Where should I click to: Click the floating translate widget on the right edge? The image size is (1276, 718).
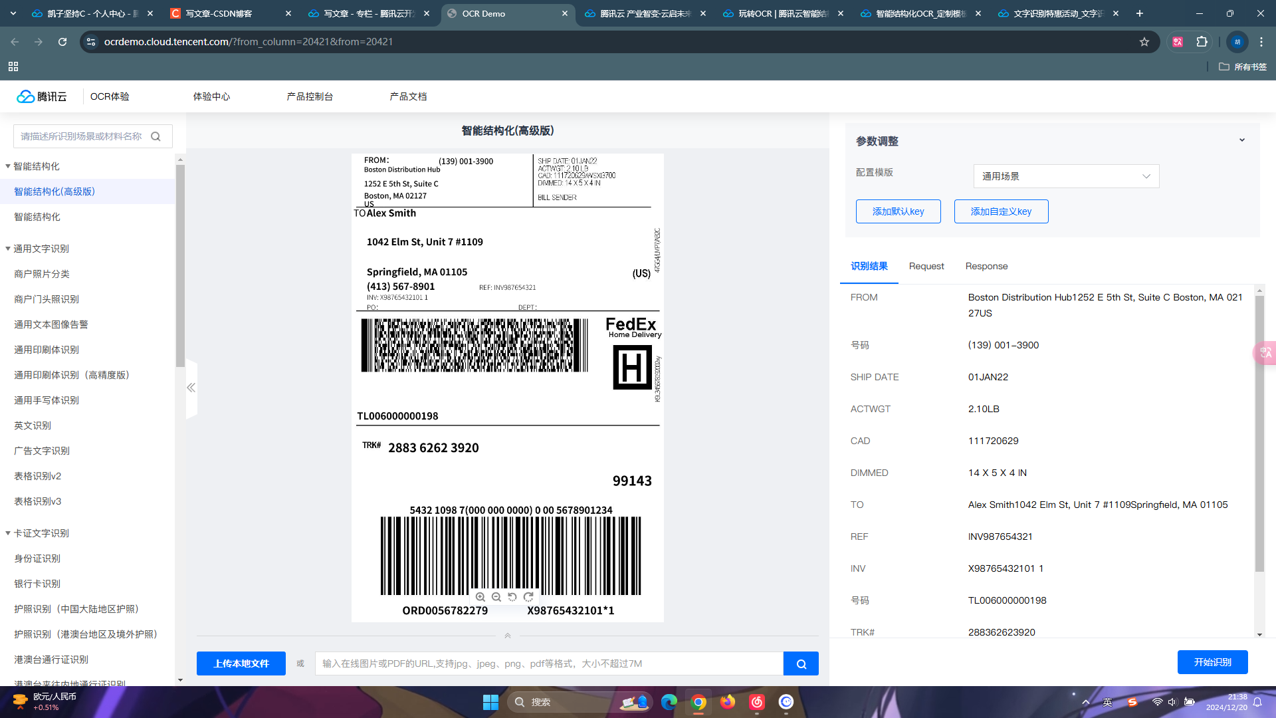tap(1265, 353)
